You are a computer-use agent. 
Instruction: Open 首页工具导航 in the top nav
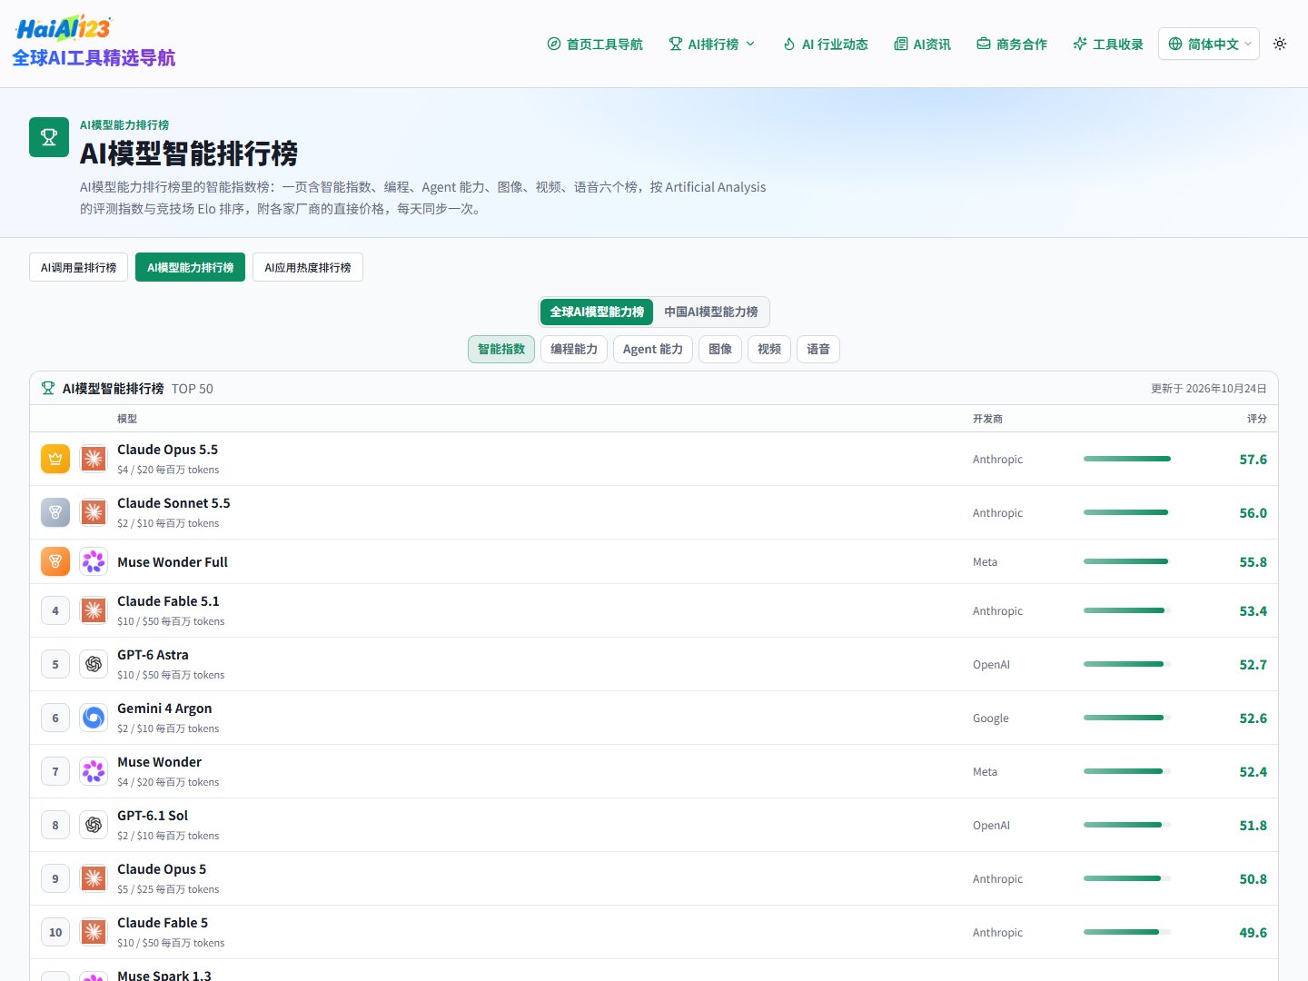[595, 44]
